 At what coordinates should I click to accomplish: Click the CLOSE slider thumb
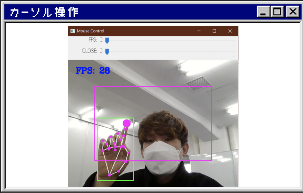click(x=107, y=51)
